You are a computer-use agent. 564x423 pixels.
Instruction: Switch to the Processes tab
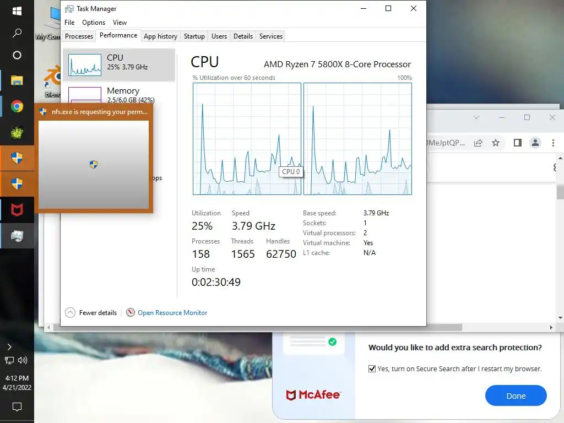[79, 36]
